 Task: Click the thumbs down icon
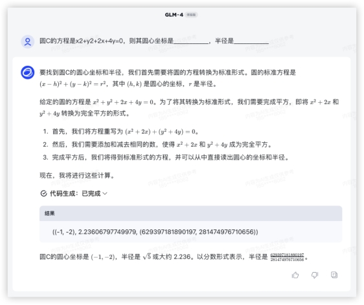(x=315, y=275)
